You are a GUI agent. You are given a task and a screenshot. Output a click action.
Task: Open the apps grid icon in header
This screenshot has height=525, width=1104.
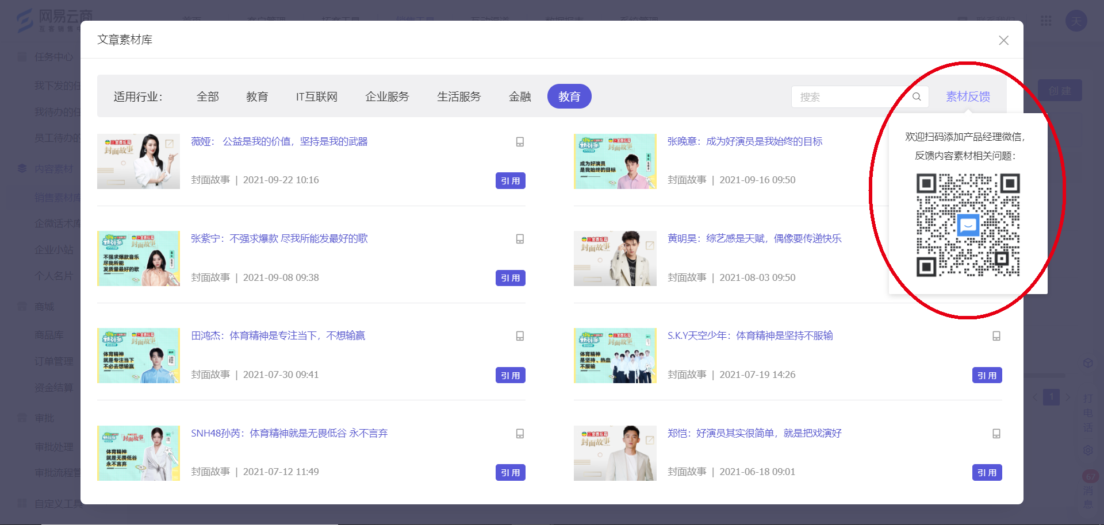coord(1046,21)
